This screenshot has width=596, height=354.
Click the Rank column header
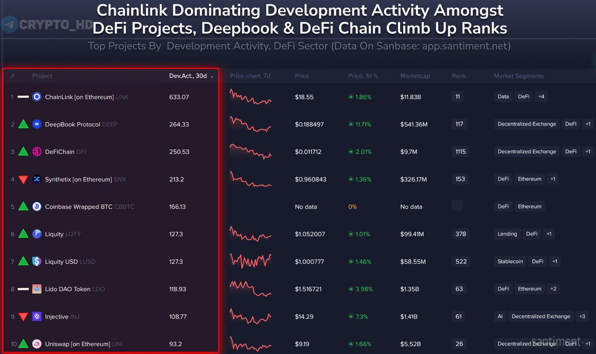[x=459, y=76]
